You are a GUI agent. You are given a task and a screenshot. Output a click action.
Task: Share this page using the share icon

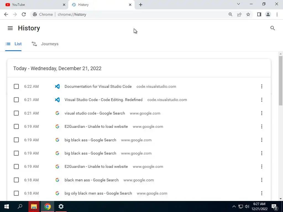tap(239, 14)
